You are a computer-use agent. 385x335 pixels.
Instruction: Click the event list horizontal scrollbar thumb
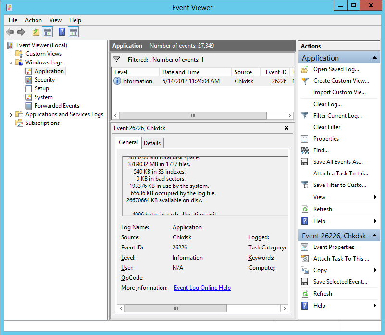[x=193, y=115]
